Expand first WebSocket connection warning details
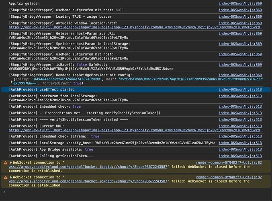The width and height of the screenshot is (272, 201). tap(11, 163)
